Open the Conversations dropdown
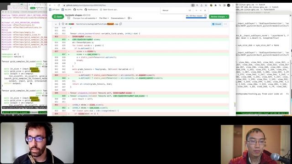The height and width of the screenshot is (164, 292). tap(118, 18)
